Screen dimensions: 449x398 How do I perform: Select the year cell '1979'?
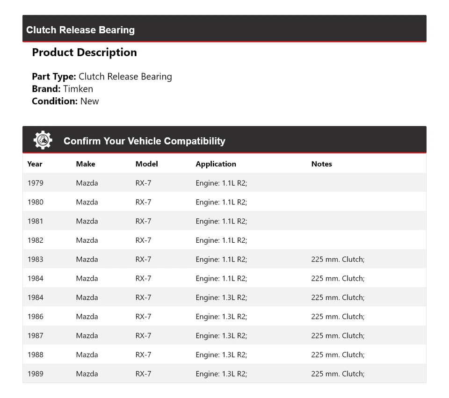(36, 183)
